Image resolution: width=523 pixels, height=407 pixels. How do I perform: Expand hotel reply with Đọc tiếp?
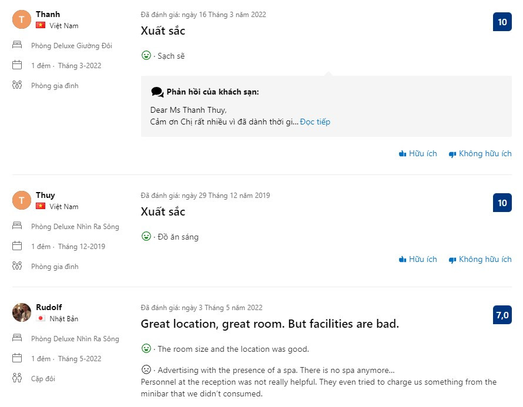tap(315, 122)
